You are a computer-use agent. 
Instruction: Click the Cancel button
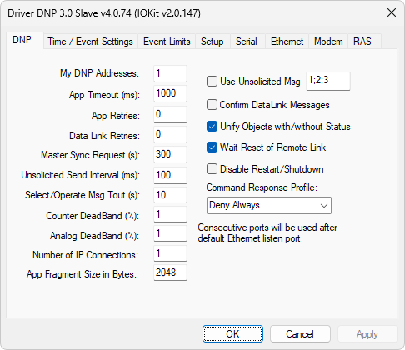point(300,333)
